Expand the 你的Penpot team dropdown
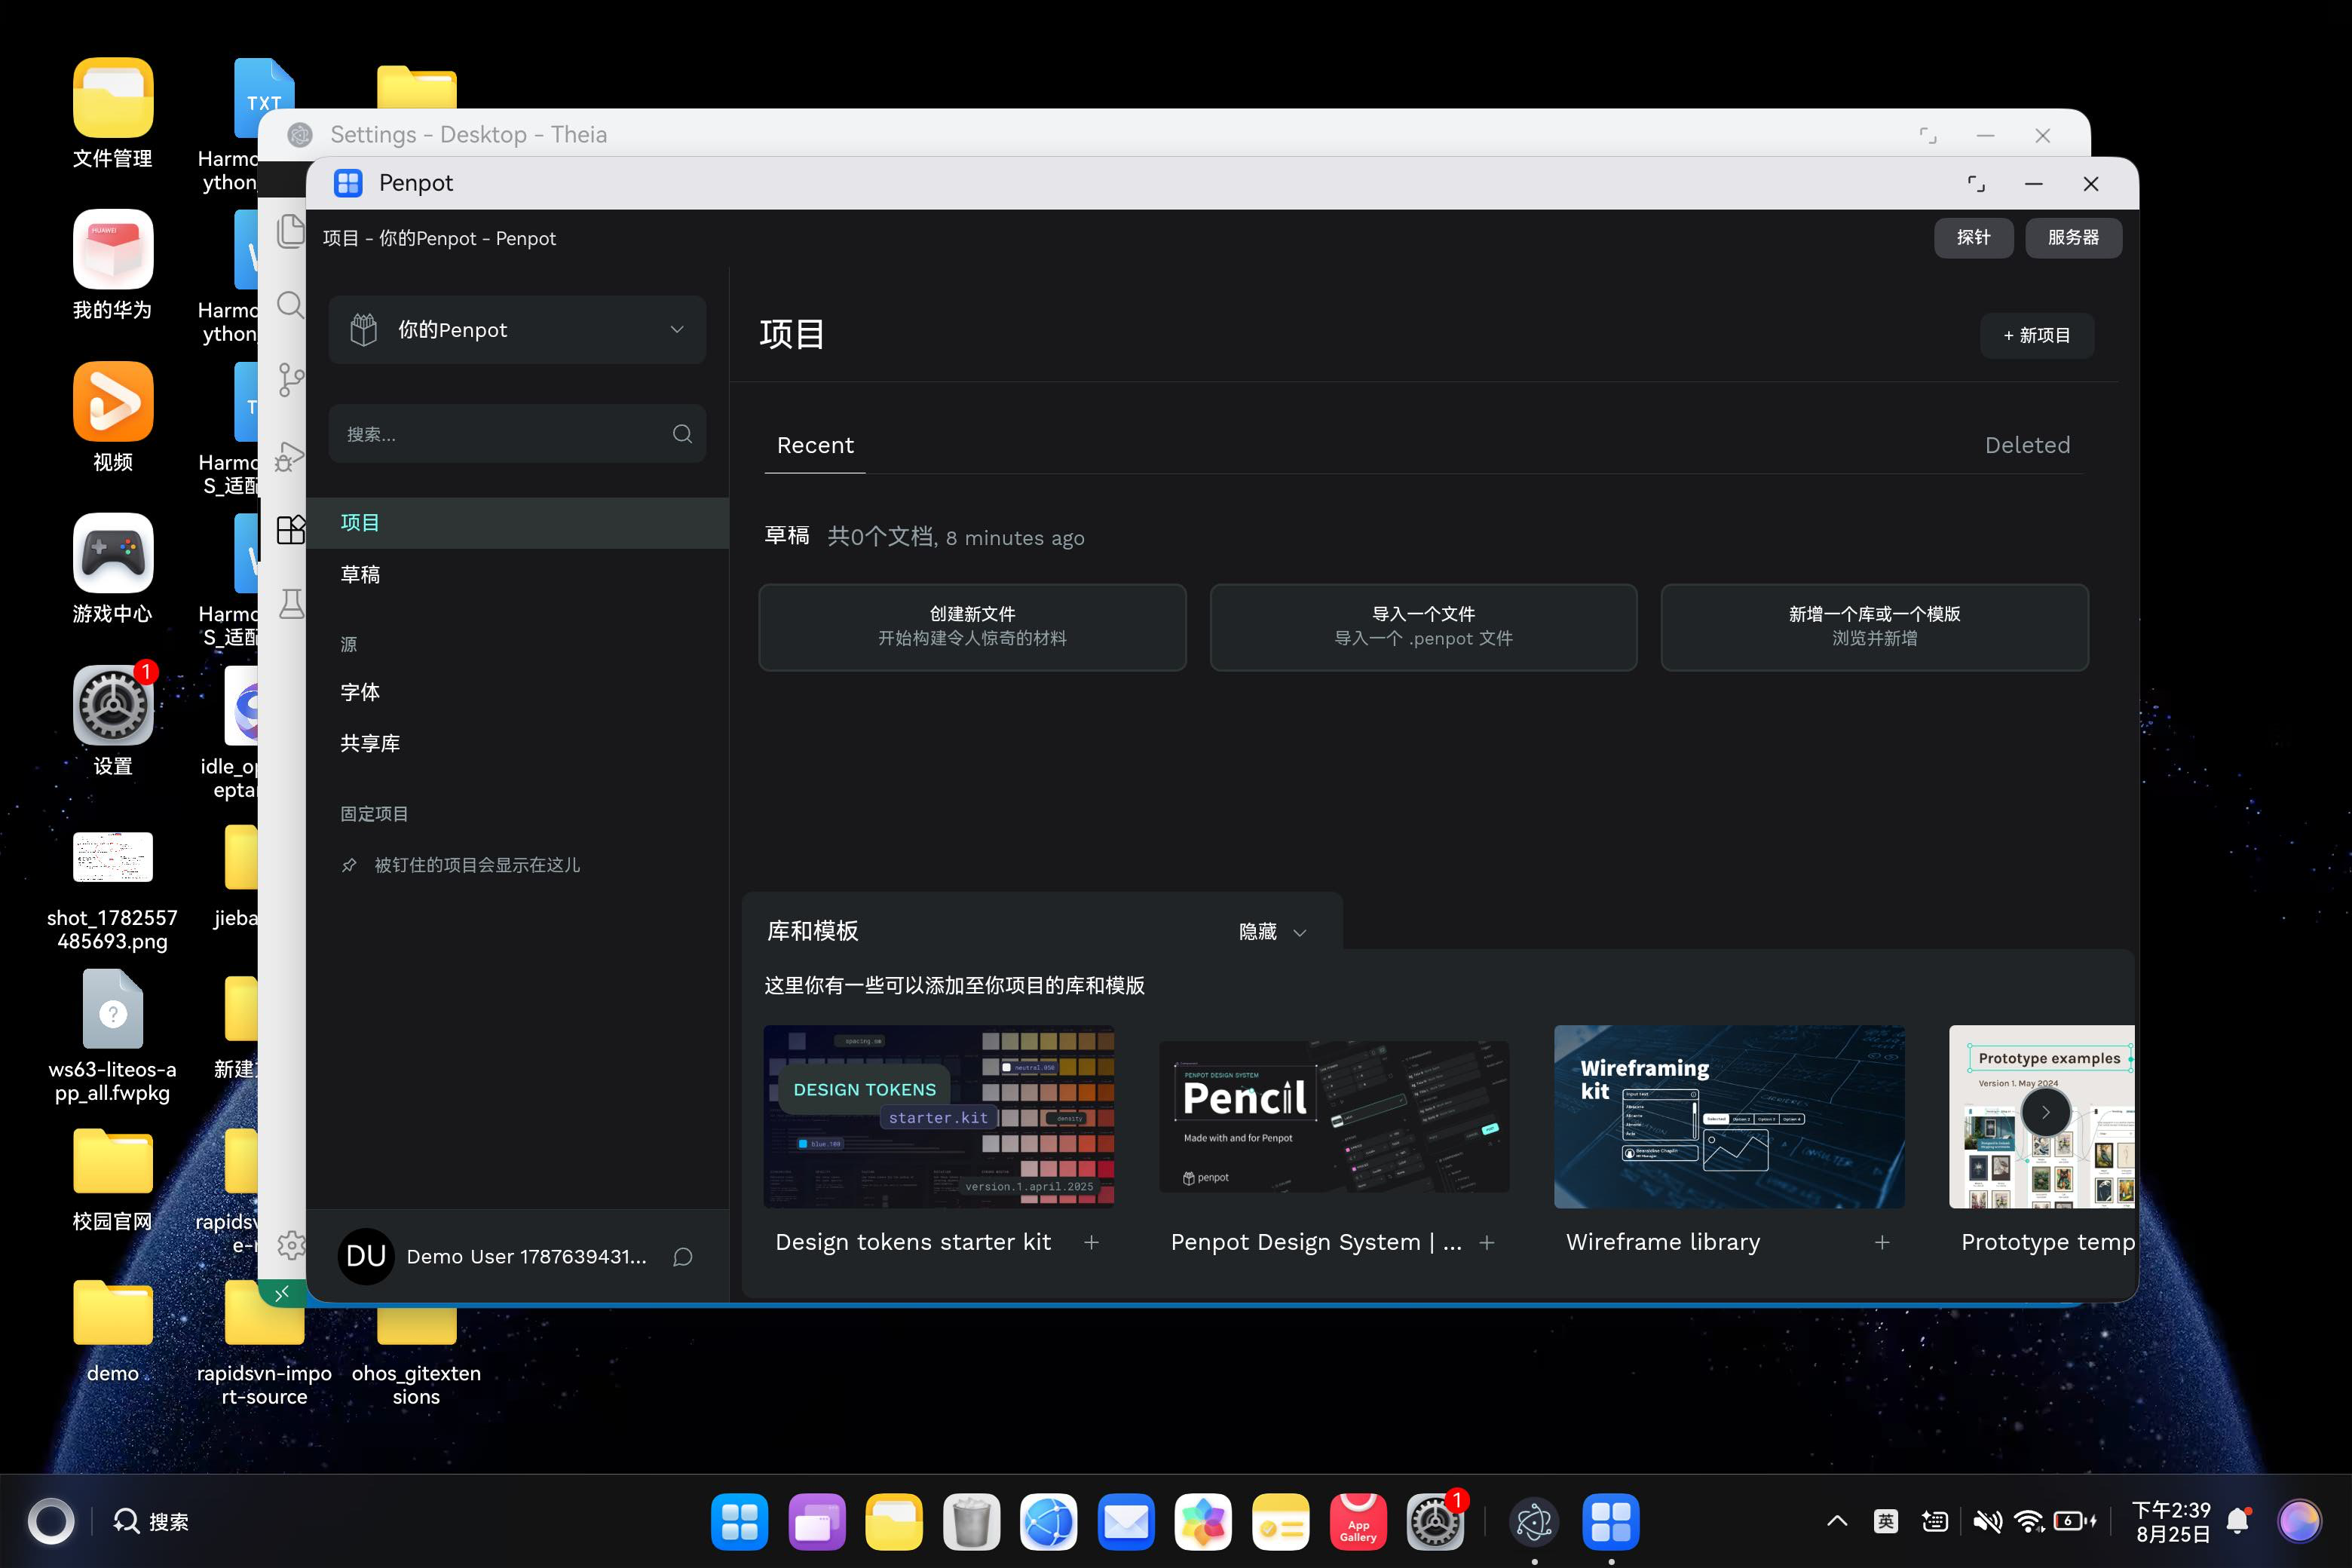The image size is (2352, 1568). click(517, 330)
